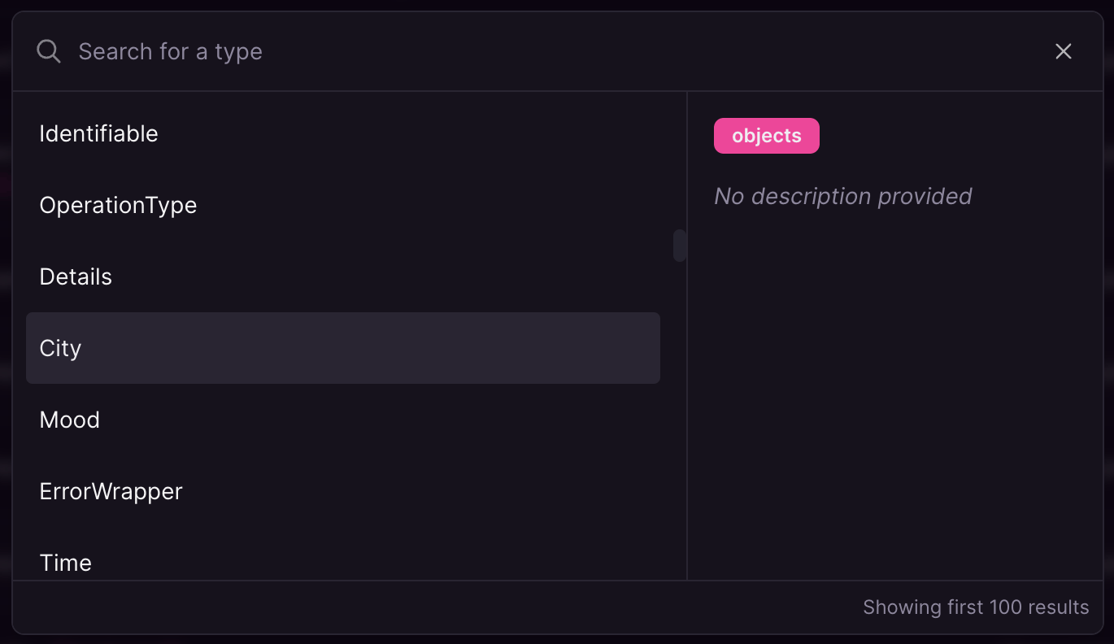The image size is (1114, 644).
Task: Click the "No description provided" text
Action: pos(843,196)
